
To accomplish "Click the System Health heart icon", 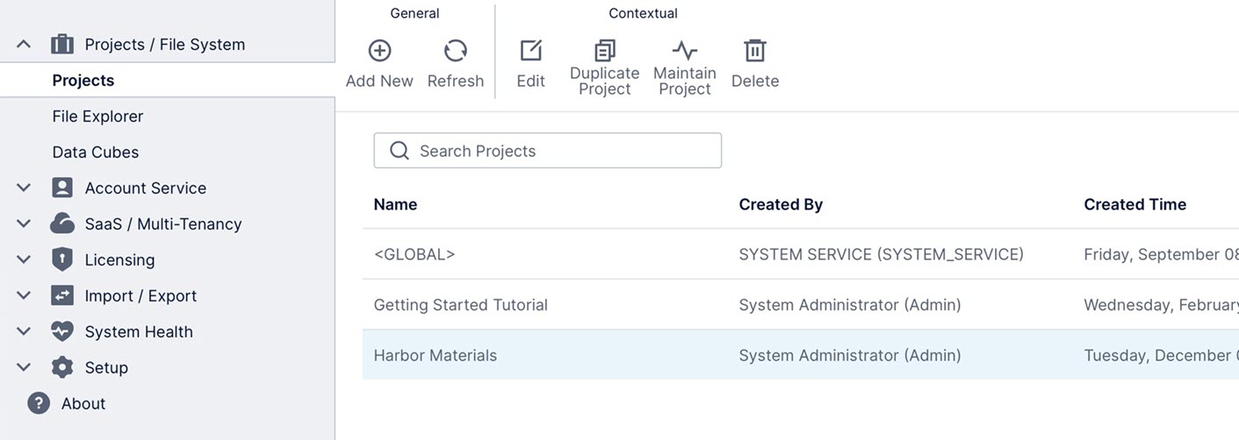I will pyautogui.click(x=62, y=331).
